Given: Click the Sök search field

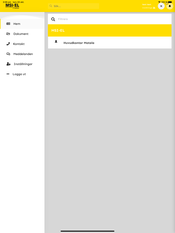Looking at the screenshot, I should click(73, 6).
